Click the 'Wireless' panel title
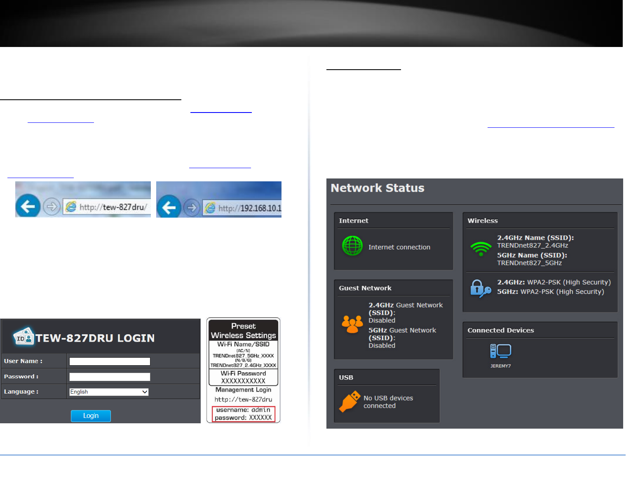 pyautogui.click(x=483, y=221)
